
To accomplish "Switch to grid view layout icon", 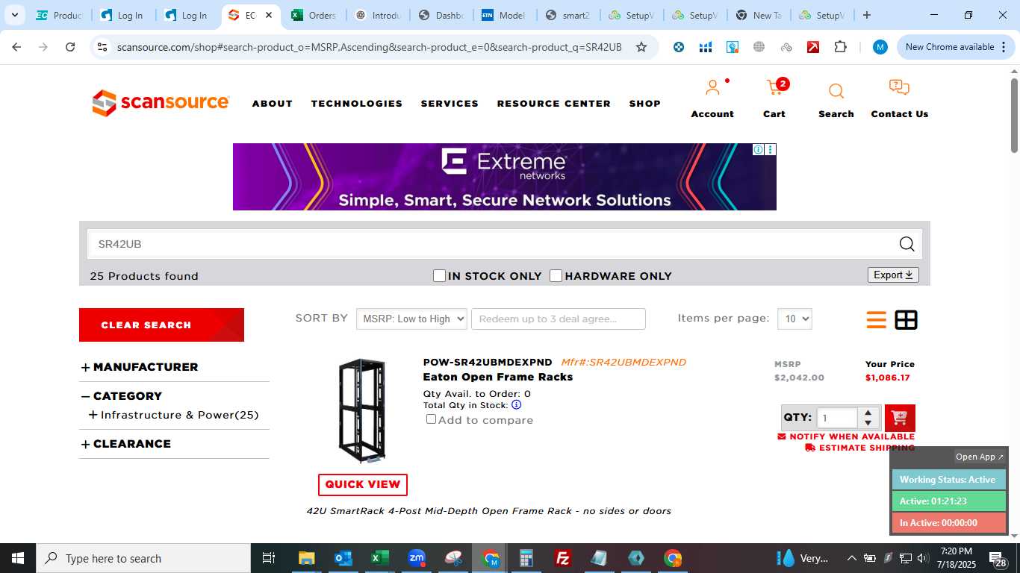I will pos(906,320).
